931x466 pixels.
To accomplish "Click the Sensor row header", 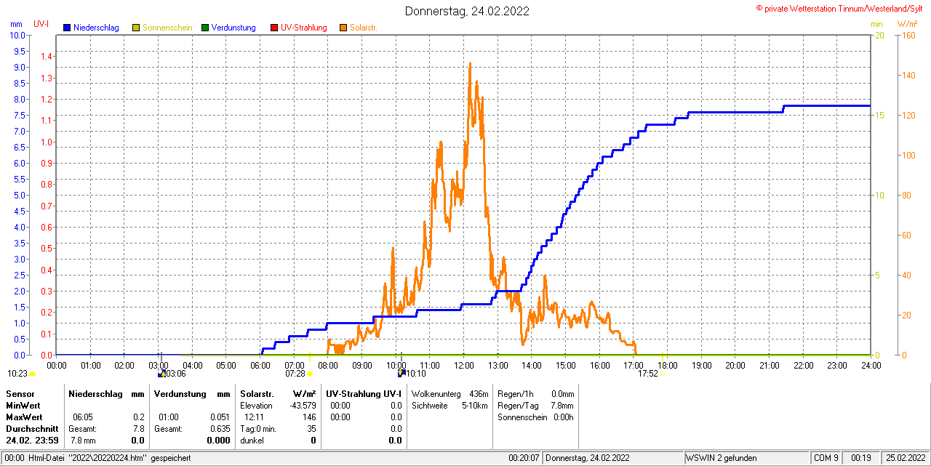I will point(20,393).
